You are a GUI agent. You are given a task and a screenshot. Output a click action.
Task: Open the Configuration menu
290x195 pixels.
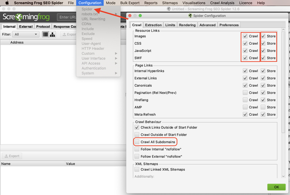[x=90, y=3]
